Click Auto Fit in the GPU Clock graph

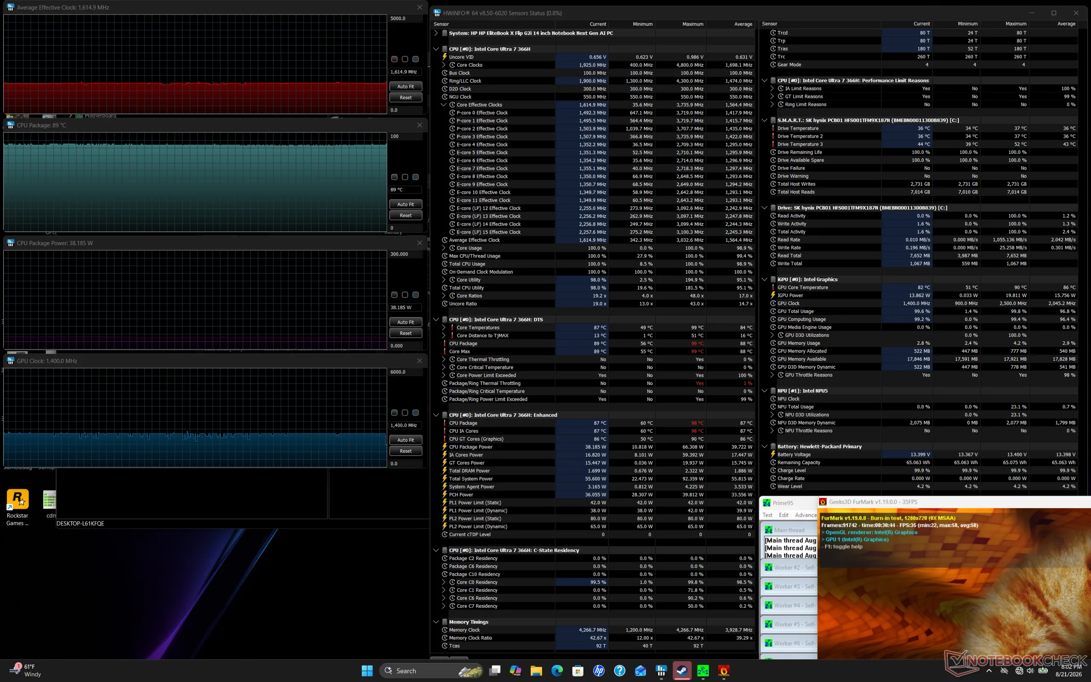click(x=405, y=440)
